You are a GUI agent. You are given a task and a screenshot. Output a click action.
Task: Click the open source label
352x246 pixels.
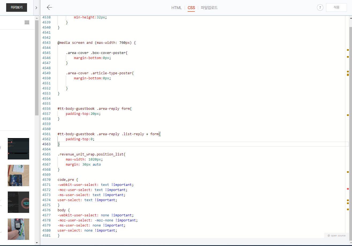pyautogui.click(x=336, y=235)
